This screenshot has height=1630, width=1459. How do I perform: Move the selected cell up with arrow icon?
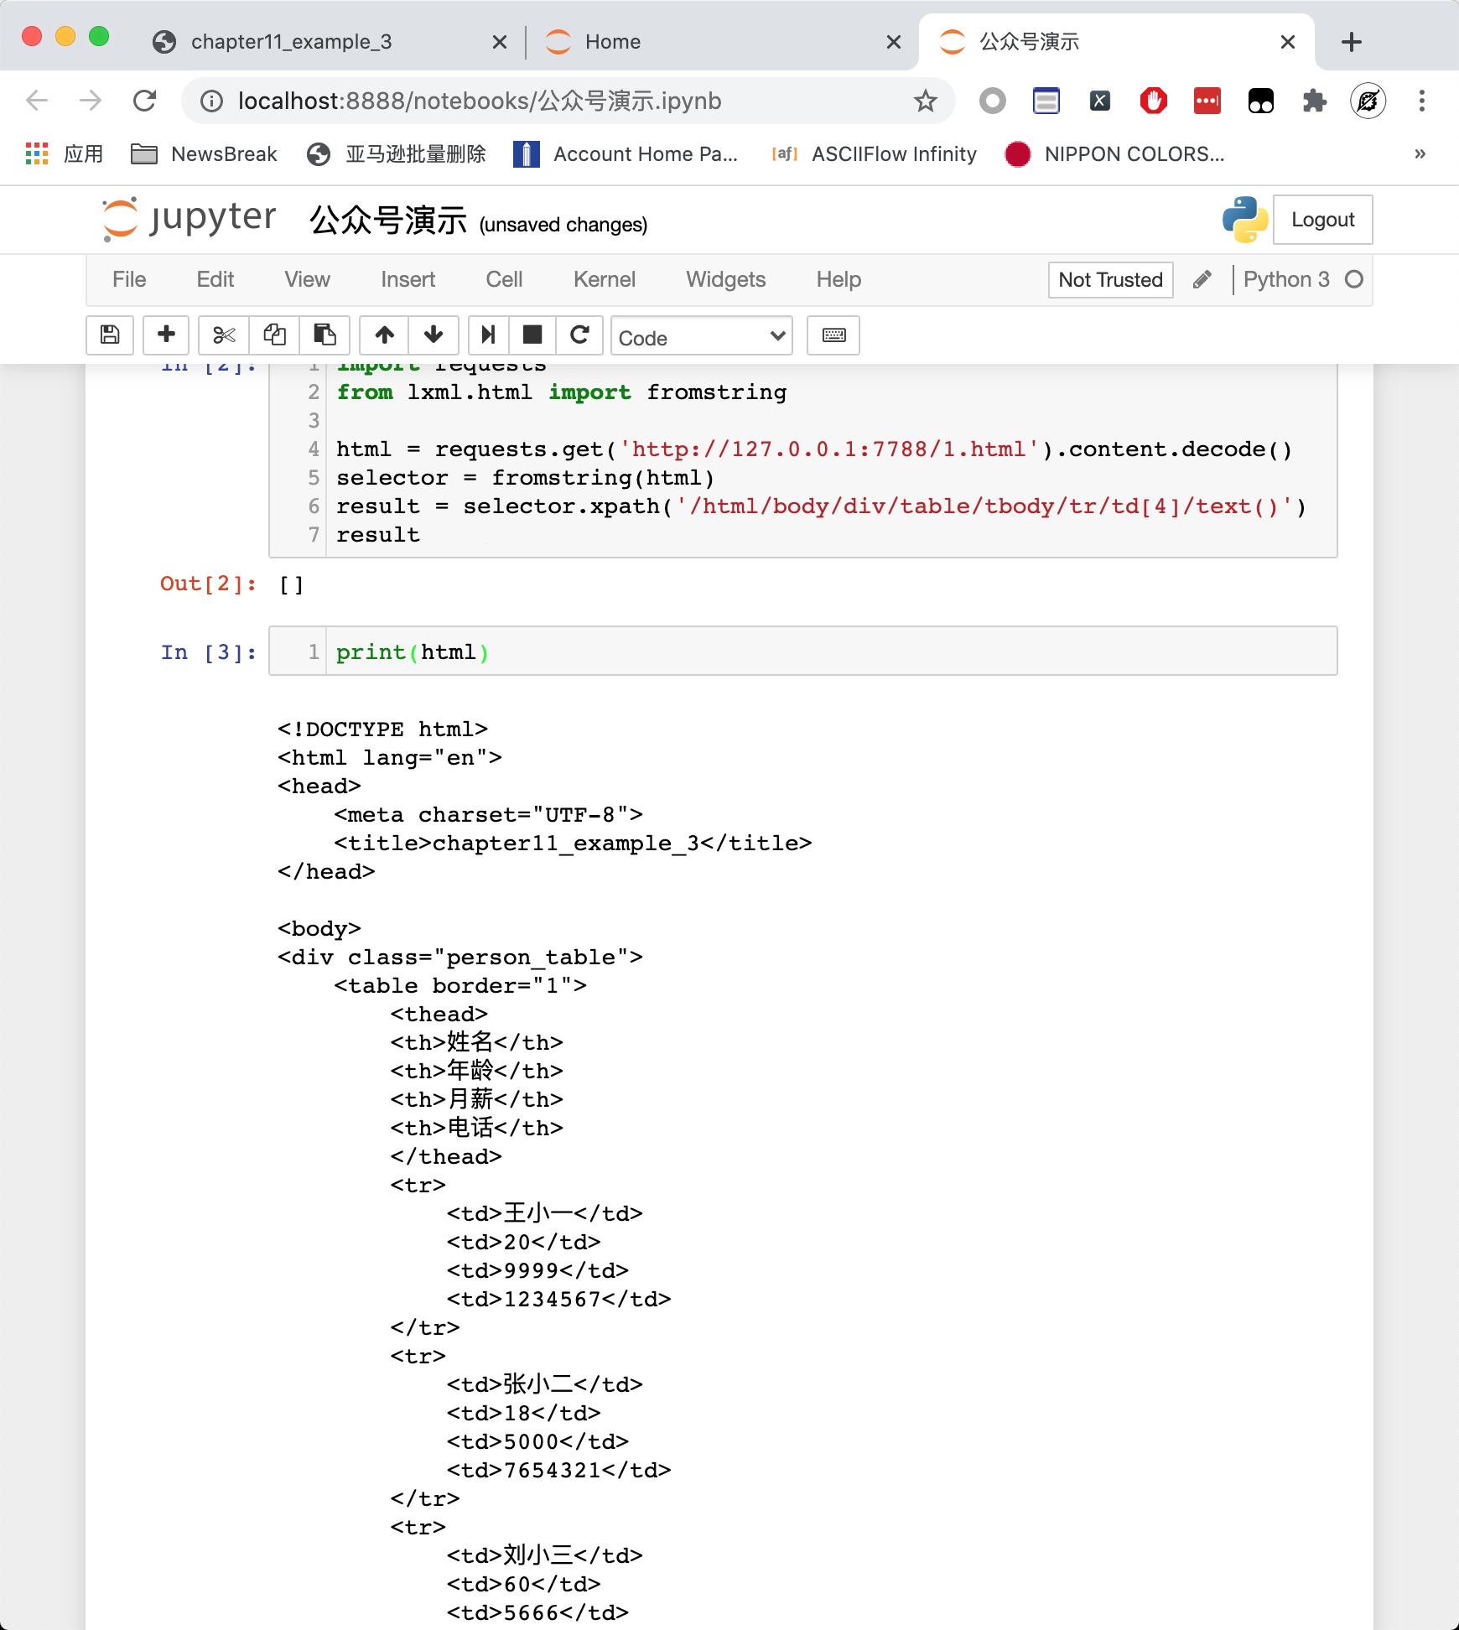[x=385, y=335]
